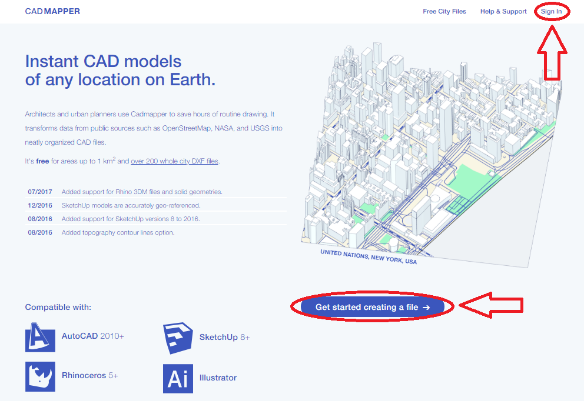Click the AutoCAD icon

(x=40, y=338)
